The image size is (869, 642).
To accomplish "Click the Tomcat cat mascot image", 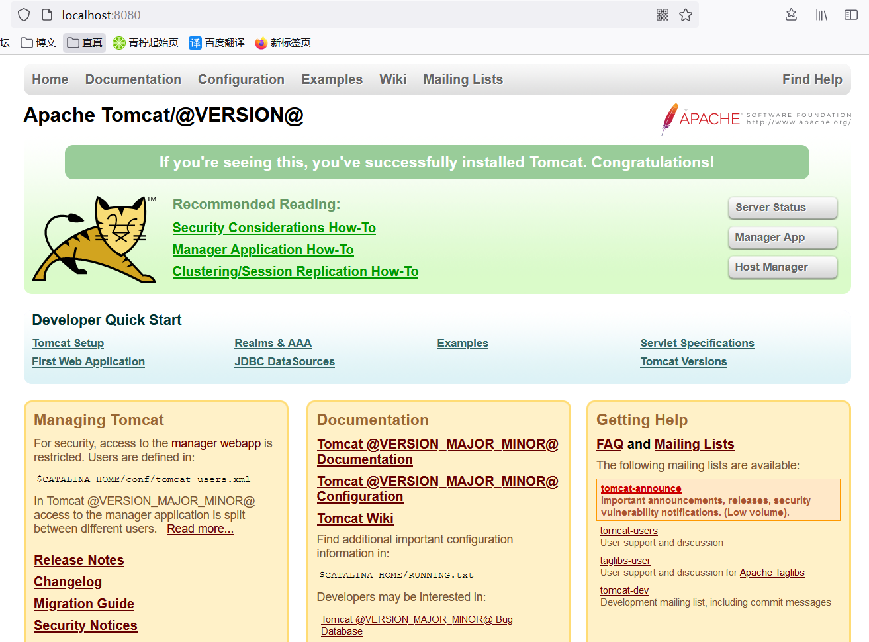I will 95,239.
